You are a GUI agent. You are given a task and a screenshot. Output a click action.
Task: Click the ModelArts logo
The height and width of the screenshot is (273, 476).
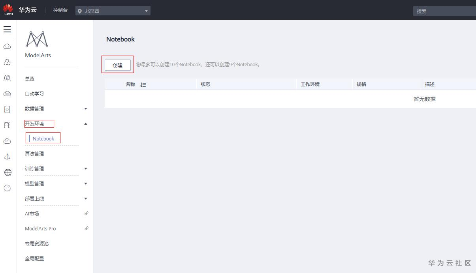37,39
